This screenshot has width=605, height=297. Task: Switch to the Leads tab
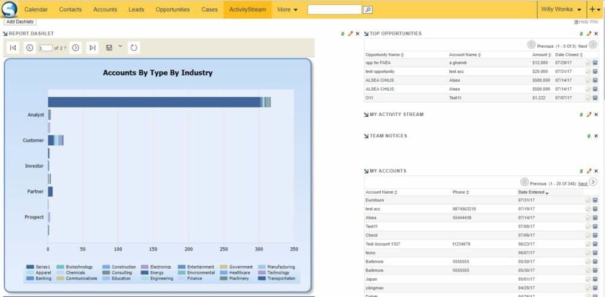[x=136, y=10]
